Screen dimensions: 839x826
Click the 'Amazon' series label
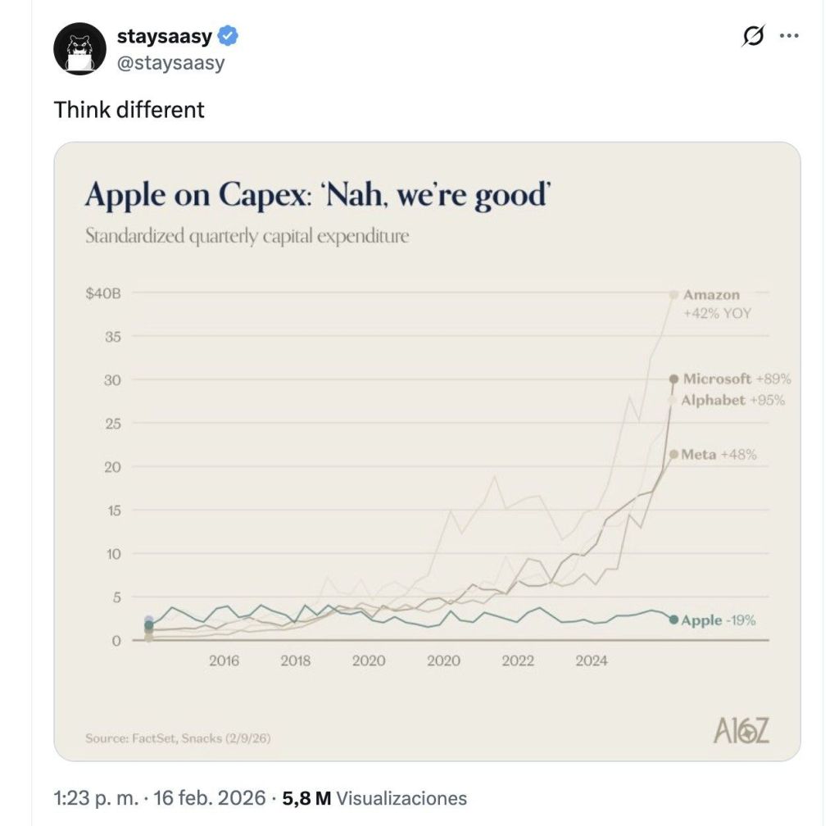coord(711,294)
